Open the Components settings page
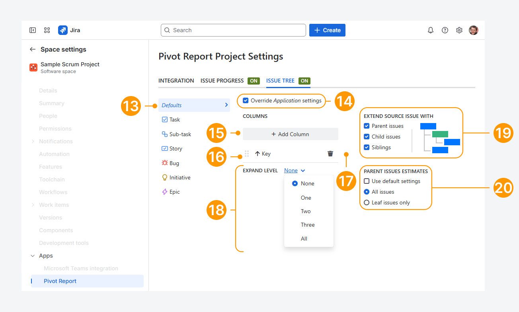The image size is (519, 312). [56, 230]
